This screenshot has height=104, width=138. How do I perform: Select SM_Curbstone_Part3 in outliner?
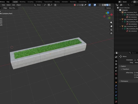130,26
